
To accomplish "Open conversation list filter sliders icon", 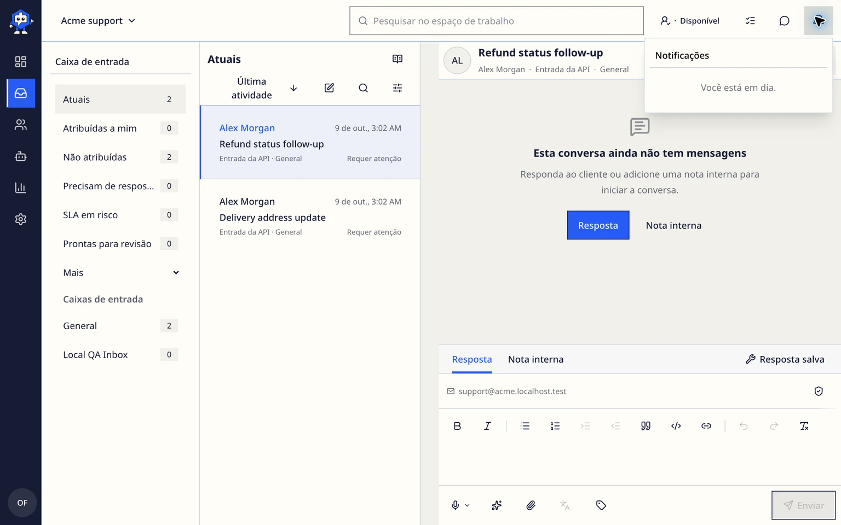I will pyautogui.click(x=398, y=88).
